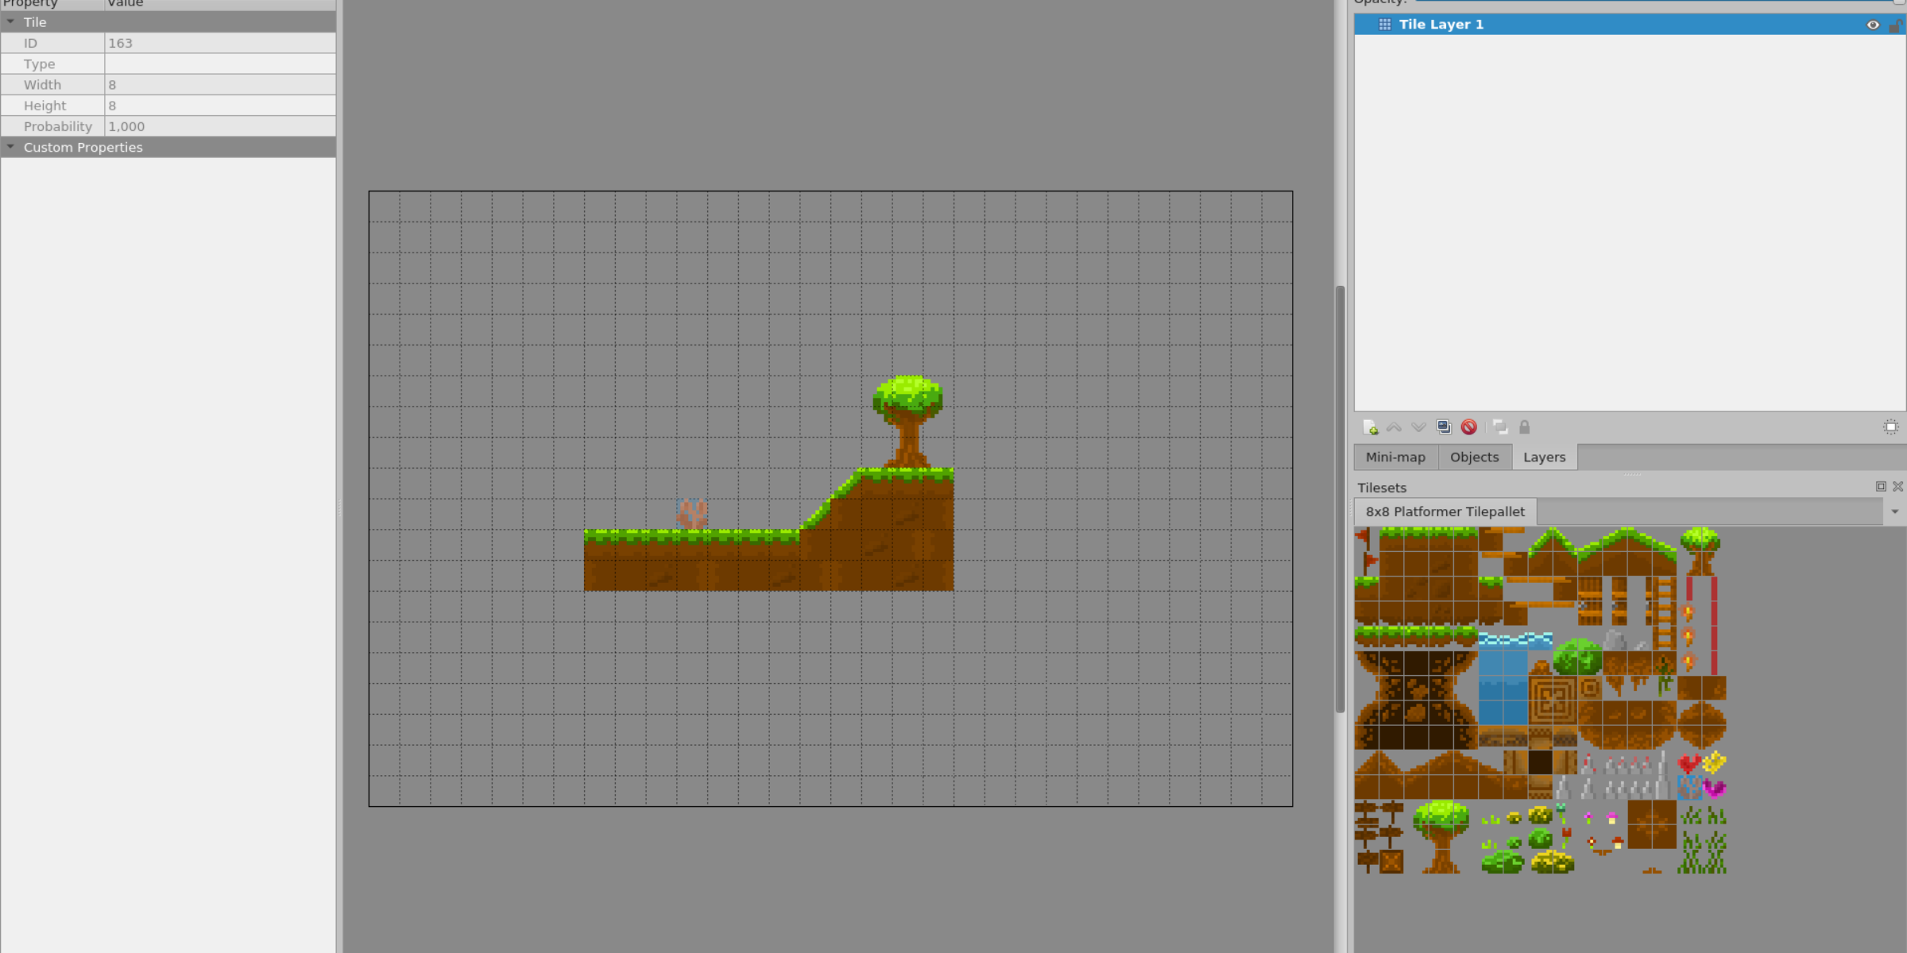This screenshot has height=953, width=1907.
Task: Select the Layers tab panel
Action: [x=1545, y=456]
